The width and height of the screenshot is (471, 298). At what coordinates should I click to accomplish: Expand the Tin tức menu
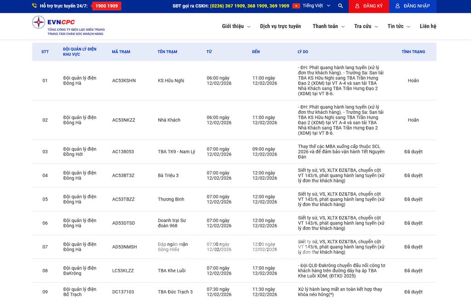point(398,26)
